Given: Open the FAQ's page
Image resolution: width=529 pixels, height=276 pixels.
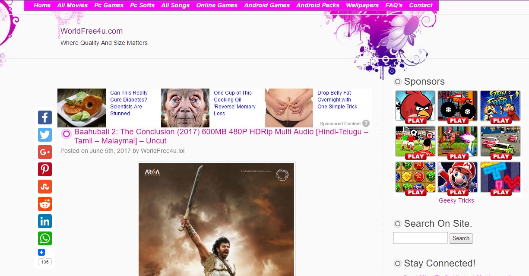Looking at the screenshot, I should coord(394,5).
